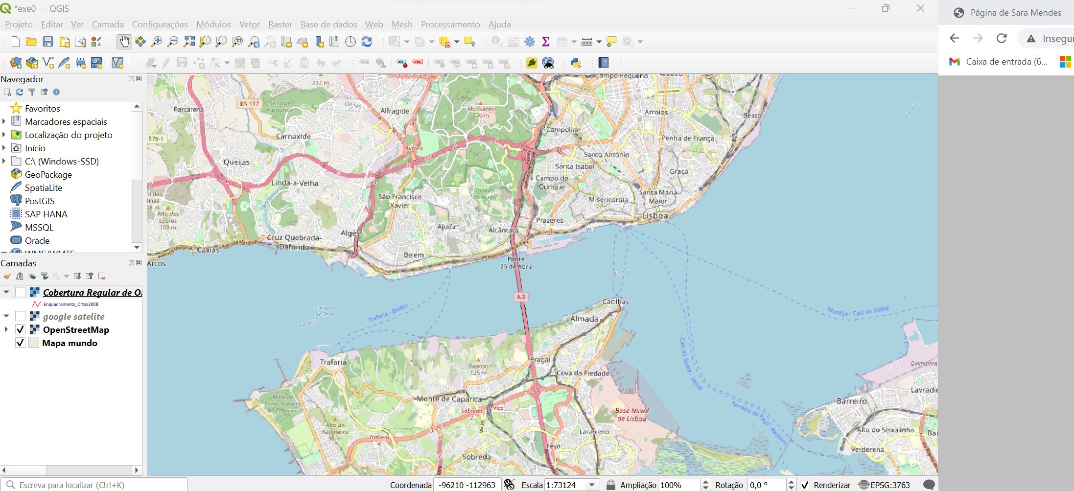The height and width of the screenshot is (491, 1074).
Task: Open deselect features dropdown arrow
Action: (457, 42)
